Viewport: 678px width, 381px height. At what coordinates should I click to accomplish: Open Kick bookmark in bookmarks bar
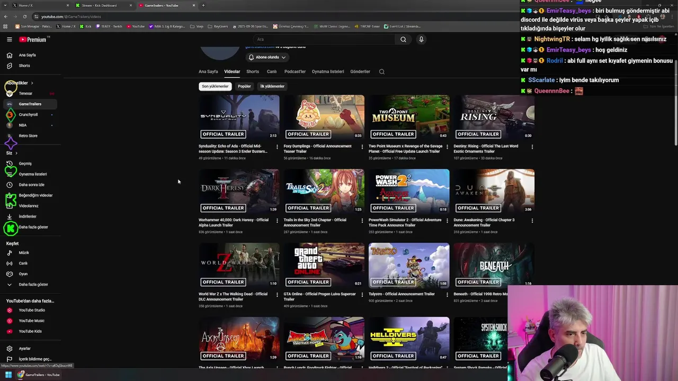pos(86,26)
